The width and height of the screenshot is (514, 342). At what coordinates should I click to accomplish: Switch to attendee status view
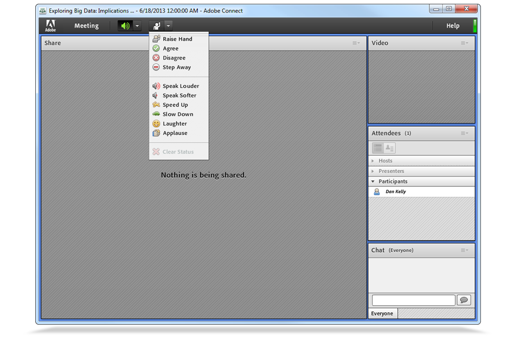pos(389,148)
